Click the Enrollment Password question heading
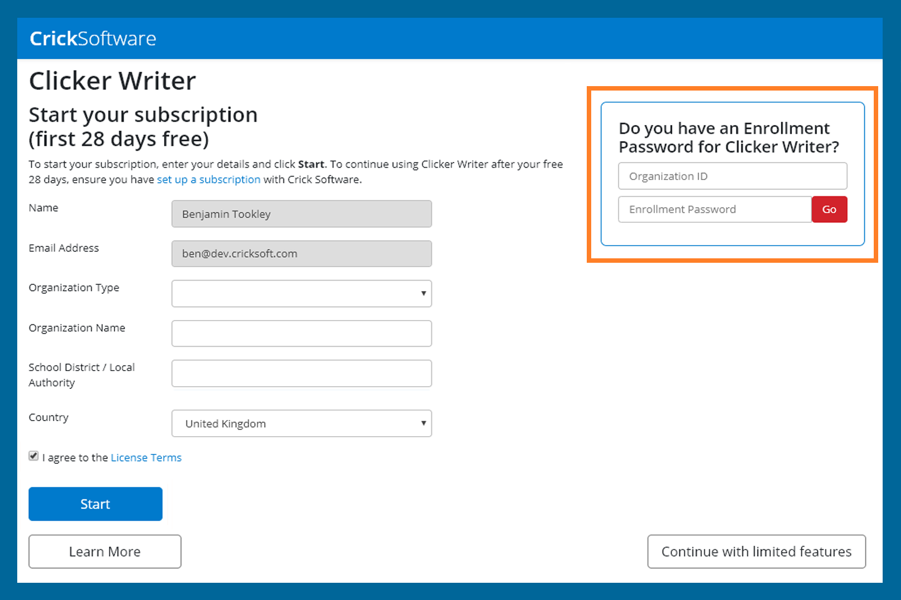 click(x=729, y=137)
